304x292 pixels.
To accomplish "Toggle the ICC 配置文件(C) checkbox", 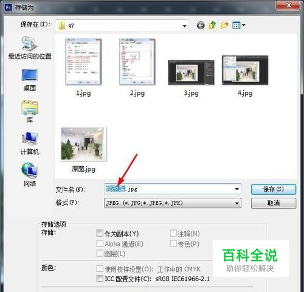I will [x=100, y=279].
